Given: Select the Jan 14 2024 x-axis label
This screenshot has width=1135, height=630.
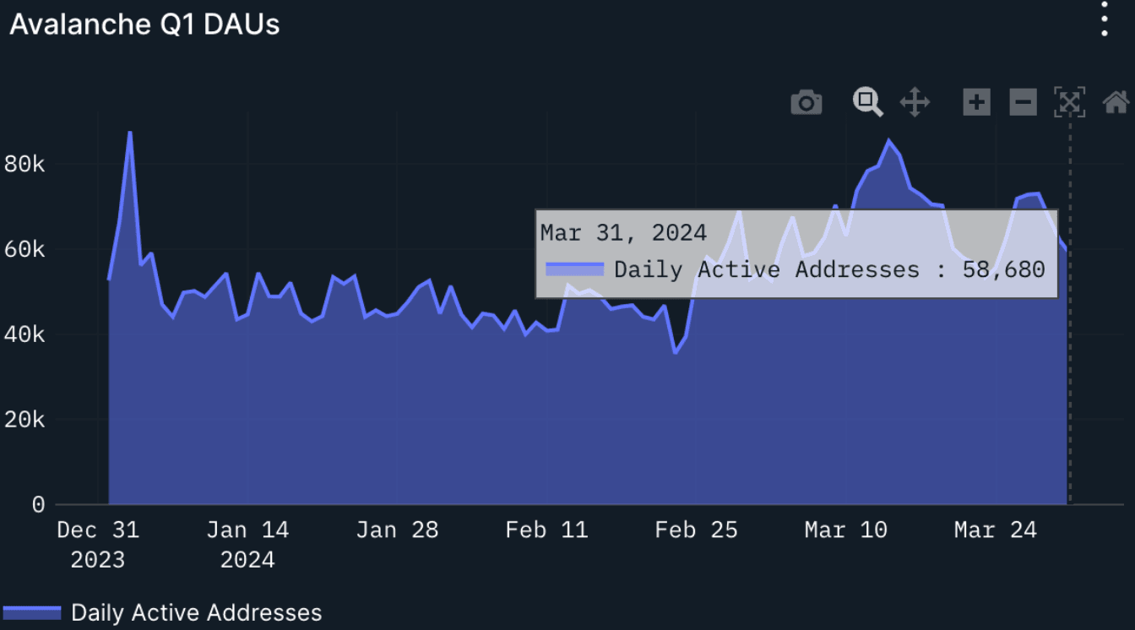Looking at the screenshot, I should [x=247, y=544].
